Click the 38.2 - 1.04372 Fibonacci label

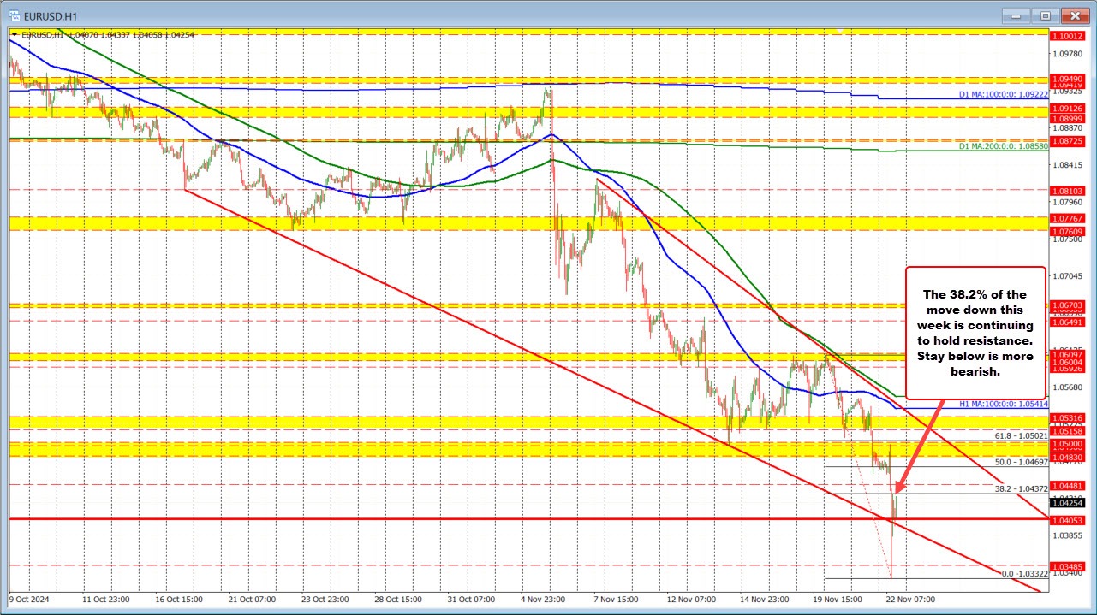pos(1022,488)
